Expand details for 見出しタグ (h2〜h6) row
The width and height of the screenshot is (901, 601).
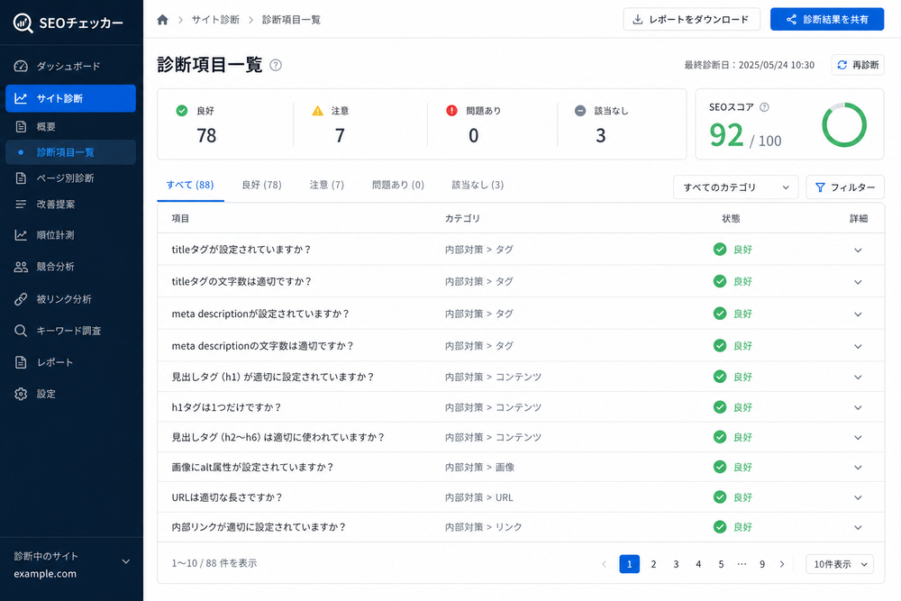[858, 438]
